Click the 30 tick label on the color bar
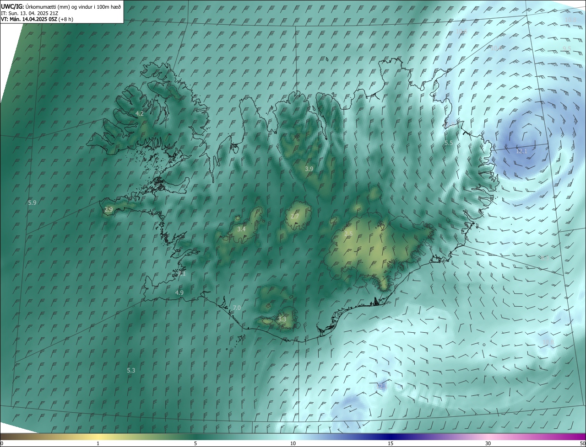The width and height of the screenshot is (586, 447). click(x=488, y=443)
